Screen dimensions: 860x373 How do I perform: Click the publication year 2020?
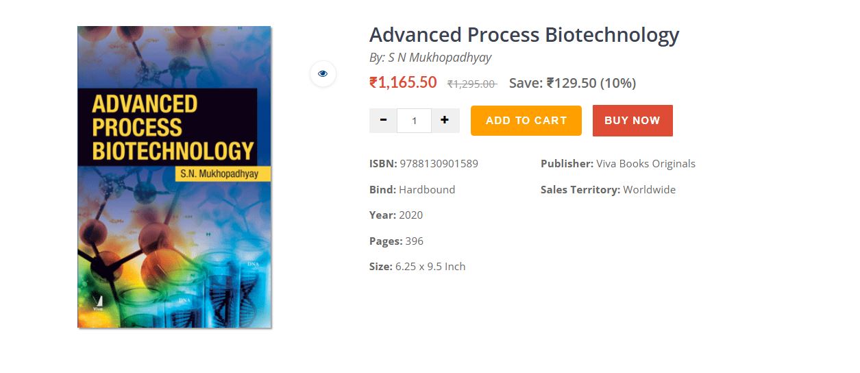pyautogui.click(x=410, y=215)
